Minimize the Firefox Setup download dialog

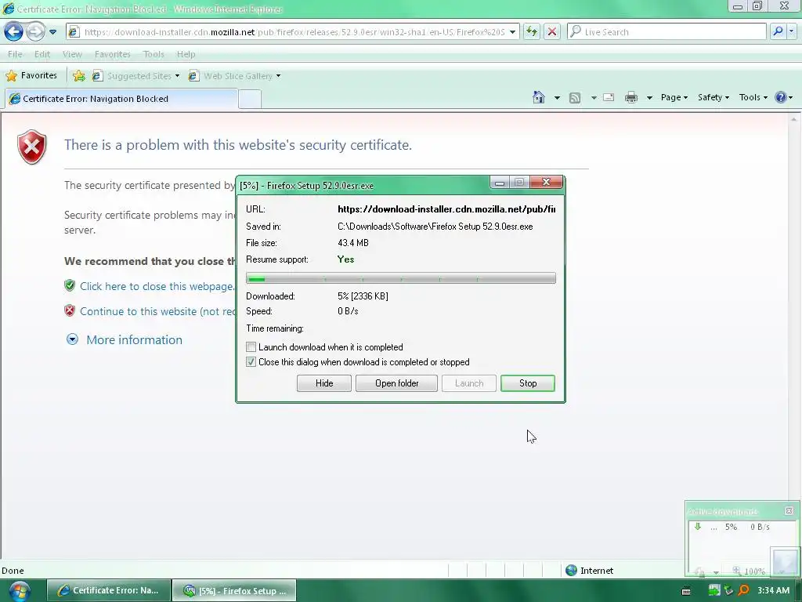click(x=499, y=182)
